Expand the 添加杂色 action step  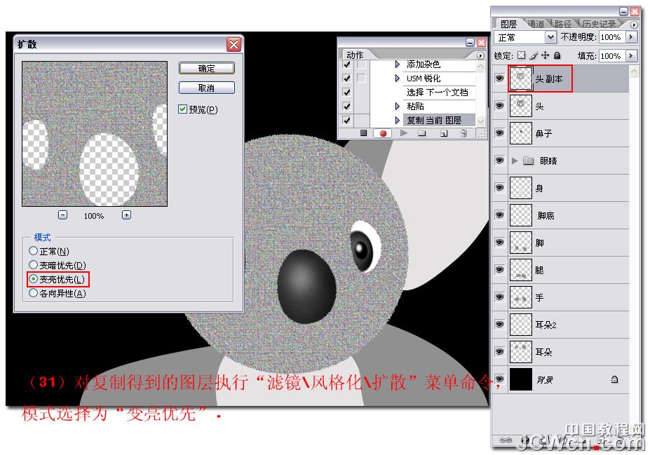pos(397,64)
